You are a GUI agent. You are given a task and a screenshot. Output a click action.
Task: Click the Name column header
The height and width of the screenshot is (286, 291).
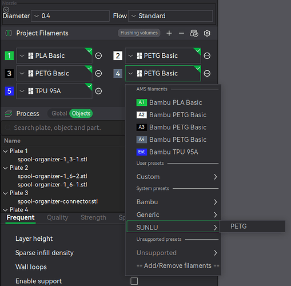point(13,141)
